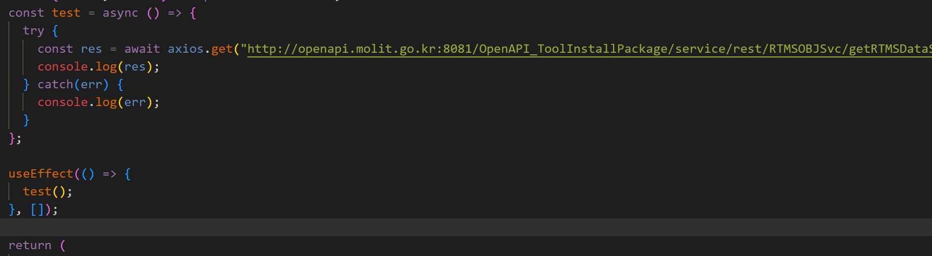Screen dimensions: 932x256
Task: Click the empty dependency array '[]'
Action: point(37,210)
